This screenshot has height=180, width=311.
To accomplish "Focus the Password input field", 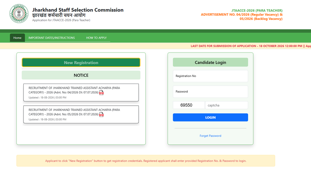I will (x=210, y=92).
